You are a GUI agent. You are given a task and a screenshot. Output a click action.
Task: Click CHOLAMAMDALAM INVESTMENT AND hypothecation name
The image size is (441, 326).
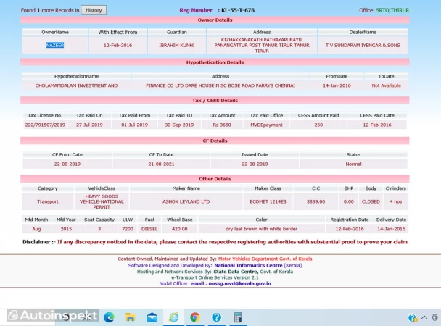[76, 85]
